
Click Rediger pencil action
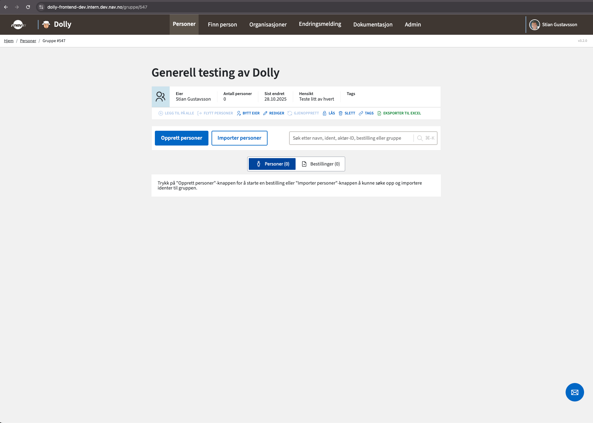pyautogui.click(x=274, y=113)
